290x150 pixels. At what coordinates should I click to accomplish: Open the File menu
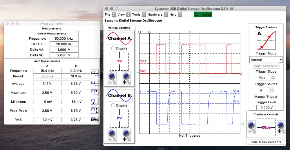(x=110, y=14)
